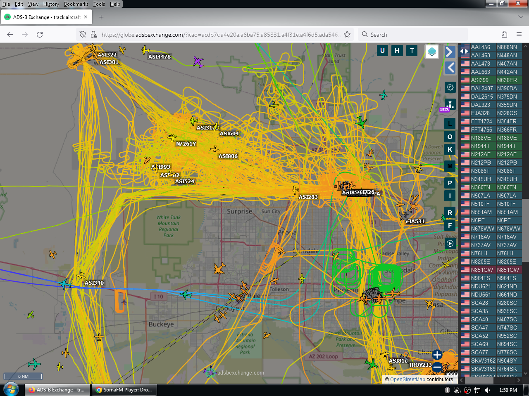Select the cyan aircraft near ASI340
Screen dimensions: 529x396
coord(65,284)
